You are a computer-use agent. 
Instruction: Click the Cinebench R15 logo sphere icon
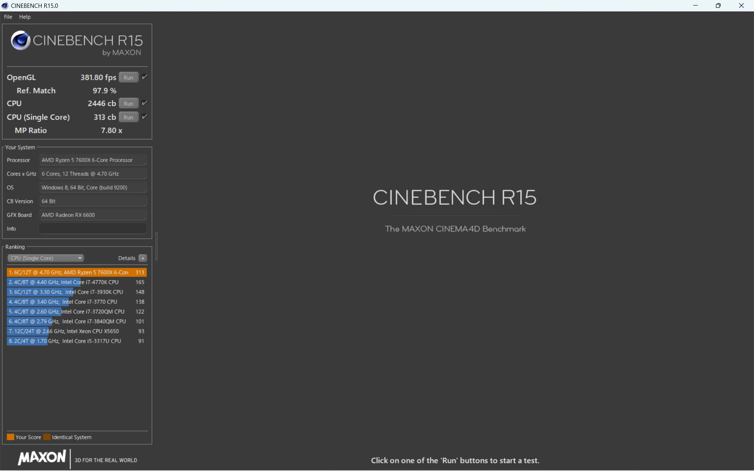coord(20,40)
